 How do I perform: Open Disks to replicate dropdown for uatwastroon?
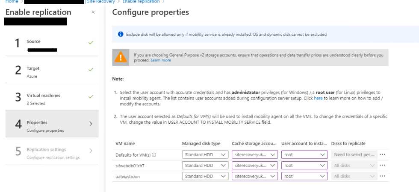(x=354, y=176)
